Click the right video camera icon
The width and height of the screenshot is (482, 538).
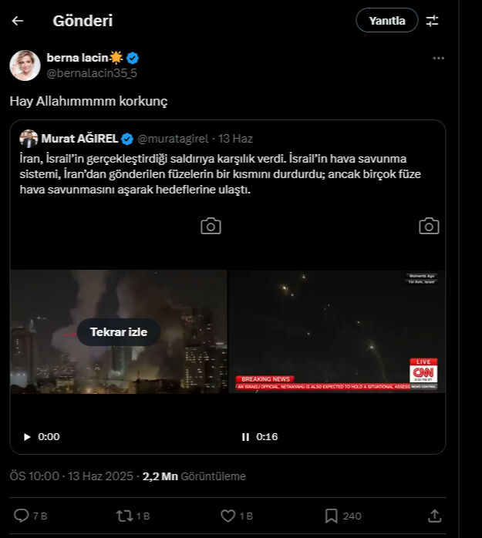pos(429,226)
